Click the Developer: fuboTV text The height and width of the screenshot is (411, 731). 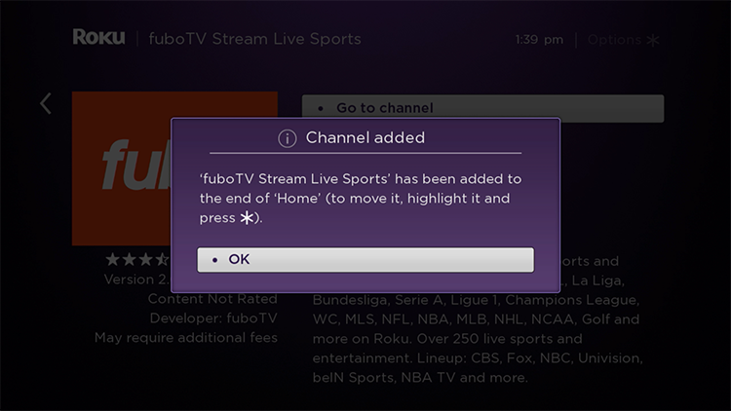pyautogui.click(x=213, y=318)
